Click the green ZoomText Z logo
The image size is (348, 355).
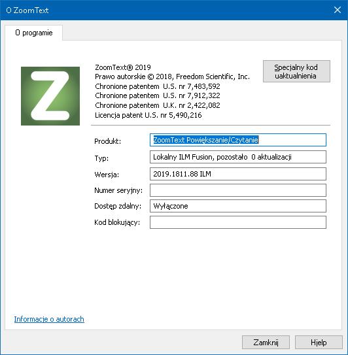[x=50, y=96]
